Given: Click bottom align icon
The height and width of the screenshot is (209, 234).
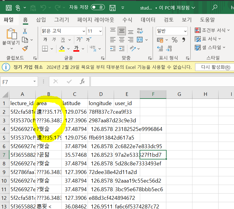Looking at the screenshot, I should pyautogui.click(x=131, y=32).
